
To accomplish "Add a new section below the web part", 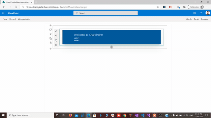I will (50, 49).
